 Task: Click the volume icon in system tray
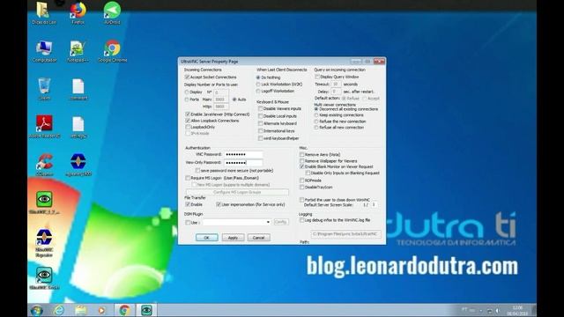pos(498,311)
